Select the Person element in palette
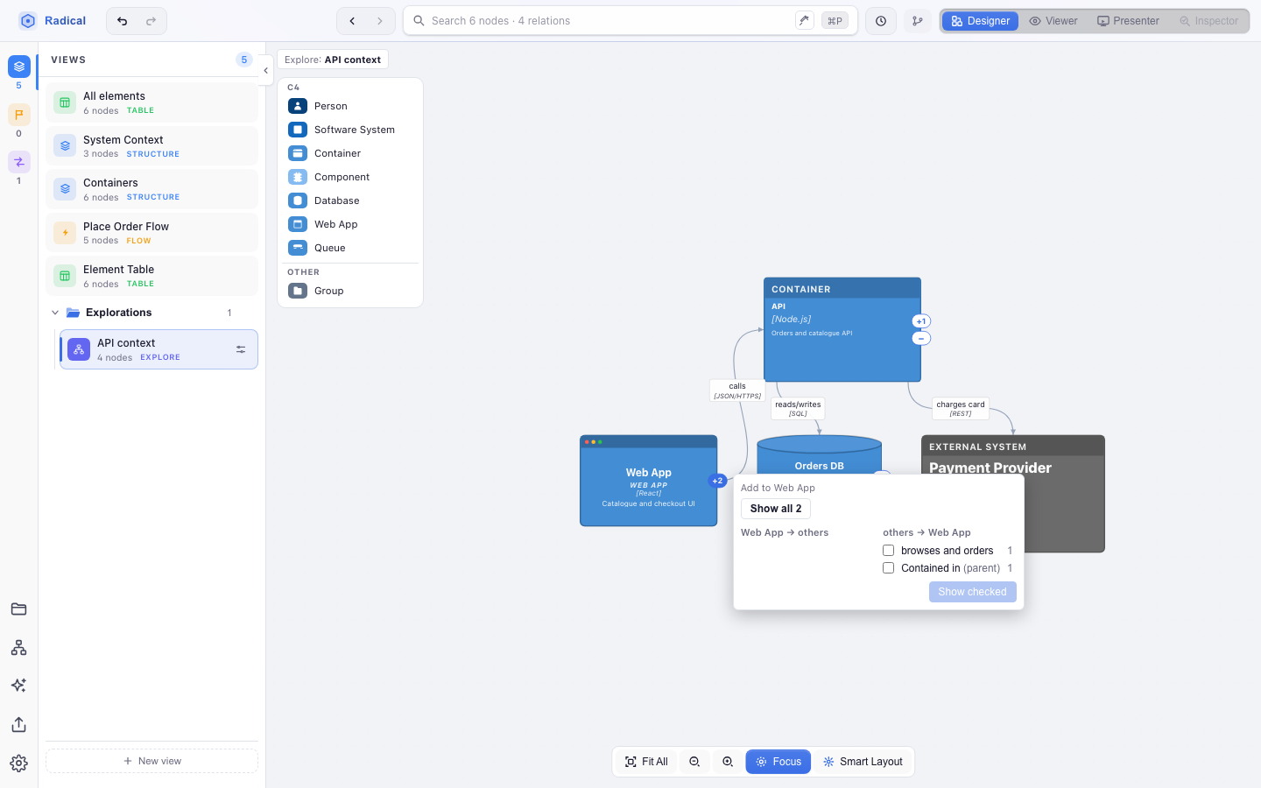Image resolution: width=1261 pixels, height=788 pixels. pos(350,106)
